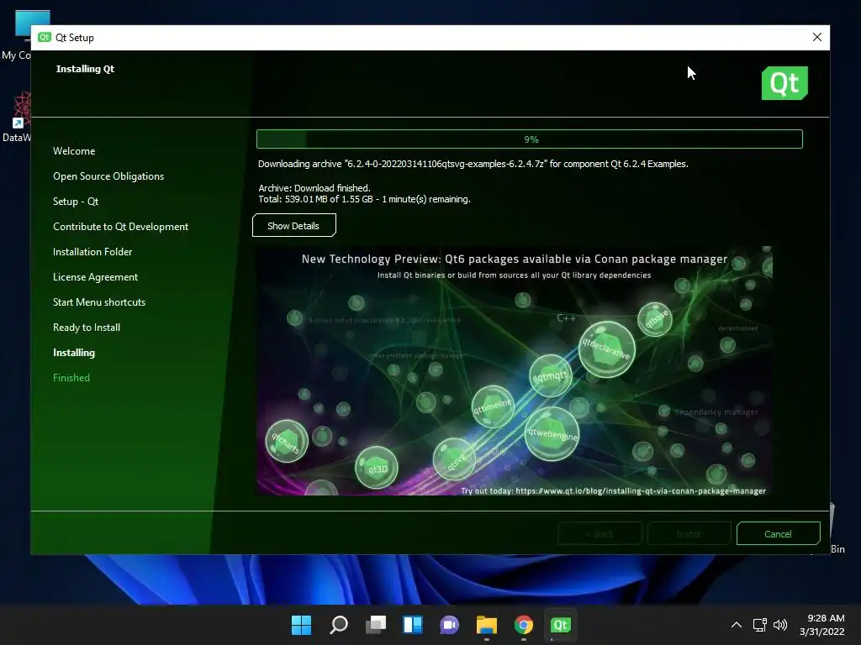Select the Installing step in sidebar

click(74, 353)
